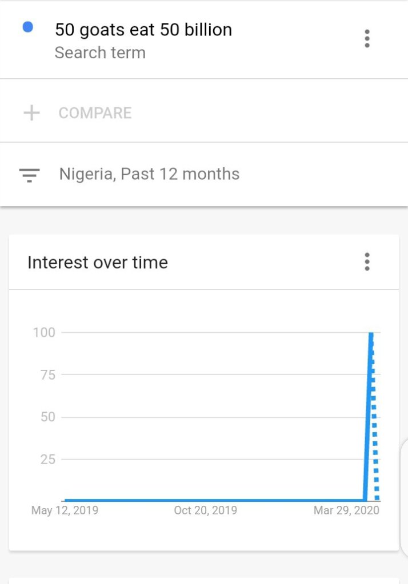Click the "Interest over time" heading
This screenshot has width=408, height=584.
tap(98, 263)
